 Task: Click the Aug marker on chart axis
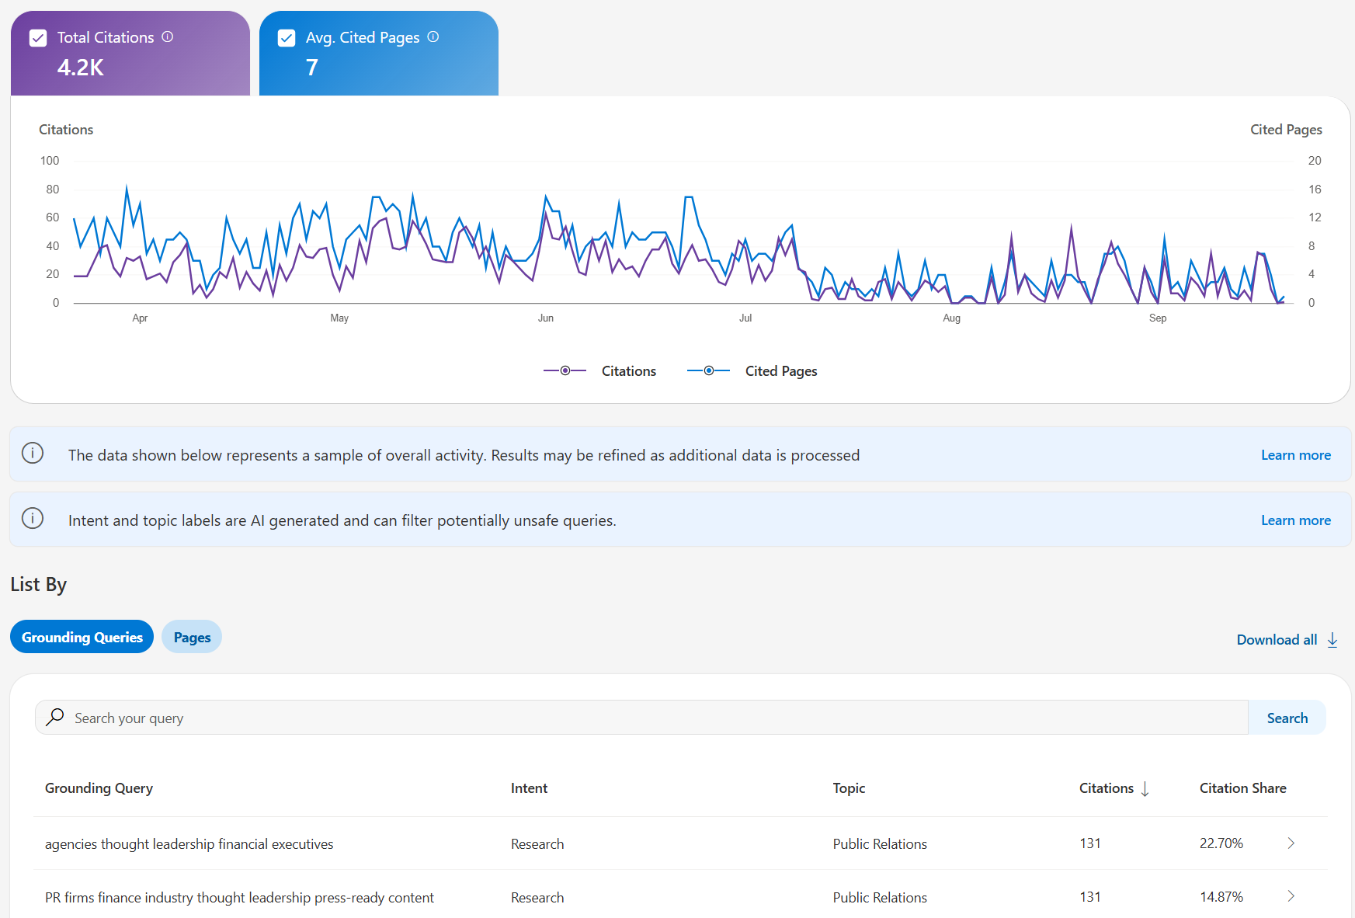point(951,318)
